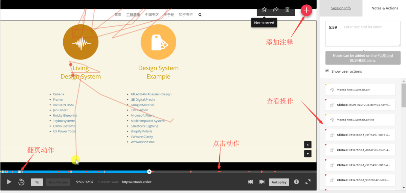Click the Living Design System heading

coord(81,72)
